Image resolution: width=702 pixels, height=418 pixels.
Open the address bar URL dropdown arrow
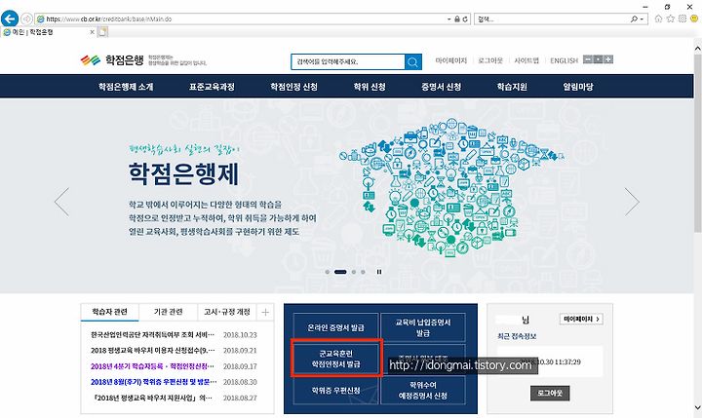(x=449, y=19)
